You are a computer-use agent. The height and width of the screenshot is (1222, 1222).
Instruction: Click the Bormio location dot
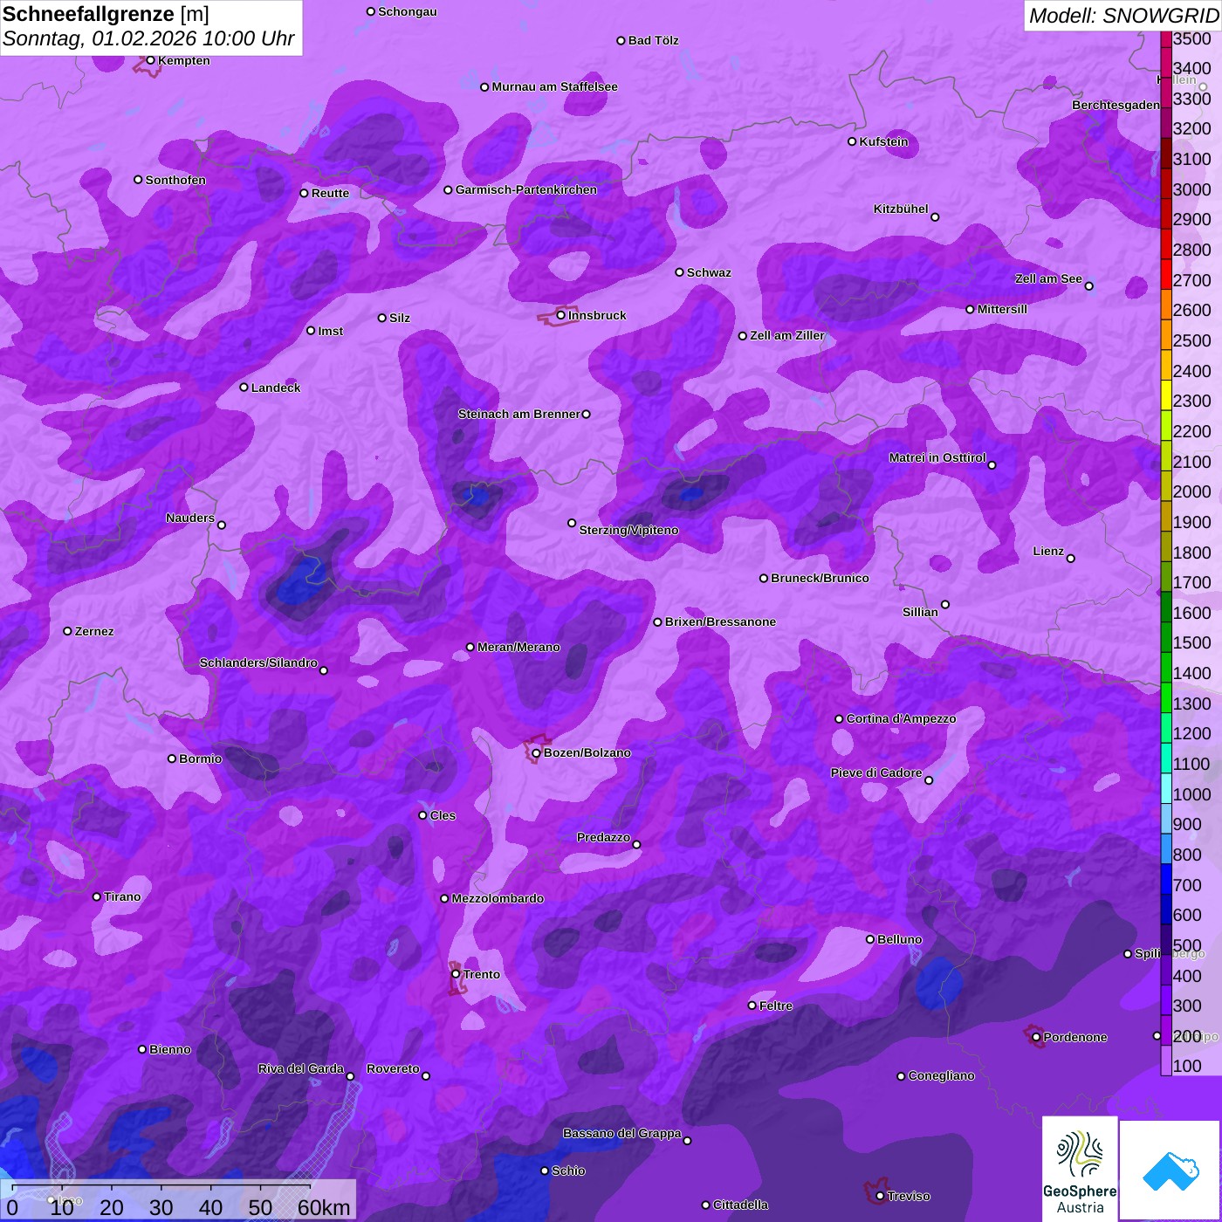(172, 759)
